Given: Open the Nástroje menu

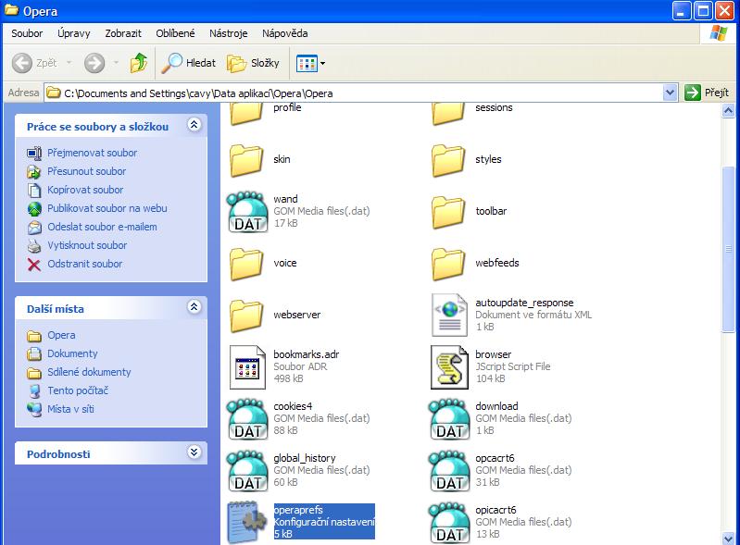Looking at the screenshot, I should coord(228,33).
